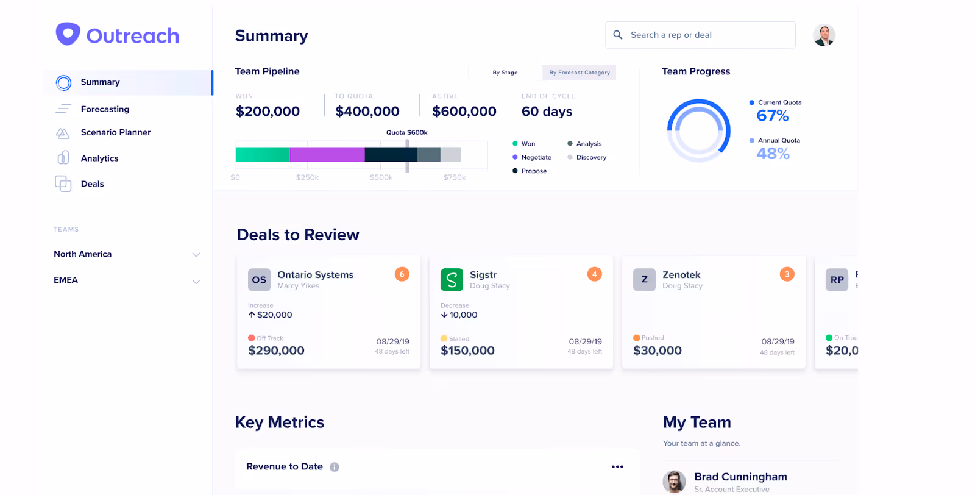Click the $30,000 deal amount
Image resolution: width=975 pixels, height=495 pixels.
pos(658,351)
